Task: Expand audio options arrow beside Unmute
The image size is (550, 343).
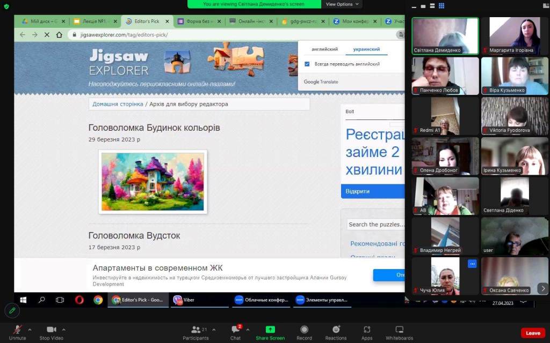Action: [30, 330]
